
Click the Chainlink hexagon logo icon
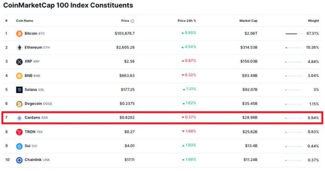[19, 160]
